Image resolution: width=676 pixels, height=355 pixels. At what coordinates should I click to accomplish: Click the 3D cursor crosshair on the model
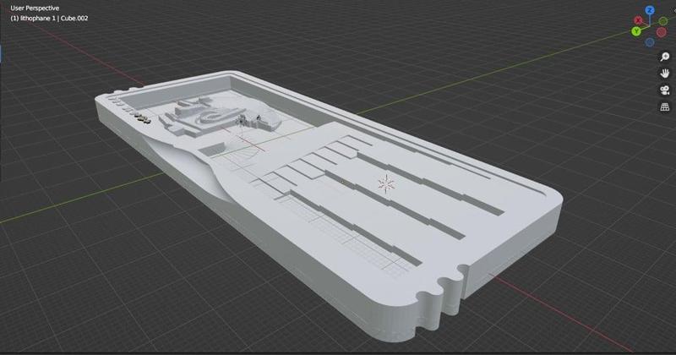386,184
